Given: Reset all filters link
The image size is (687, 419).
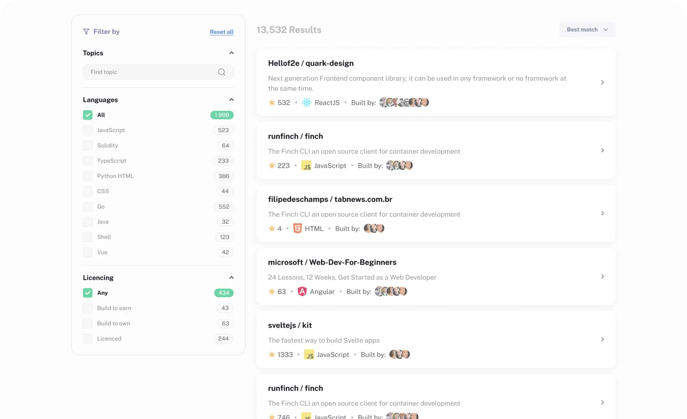Looking at the screenshot, I should 222,32.
